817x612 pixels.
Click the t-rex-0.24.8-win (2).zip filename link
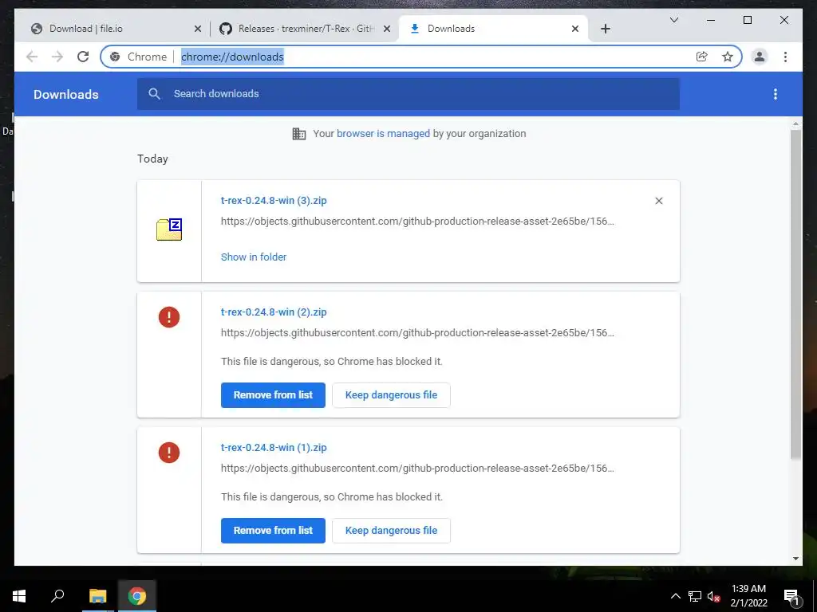274,312
